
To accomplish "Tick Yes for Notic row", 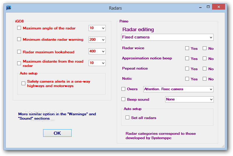I will coord(187,79).
